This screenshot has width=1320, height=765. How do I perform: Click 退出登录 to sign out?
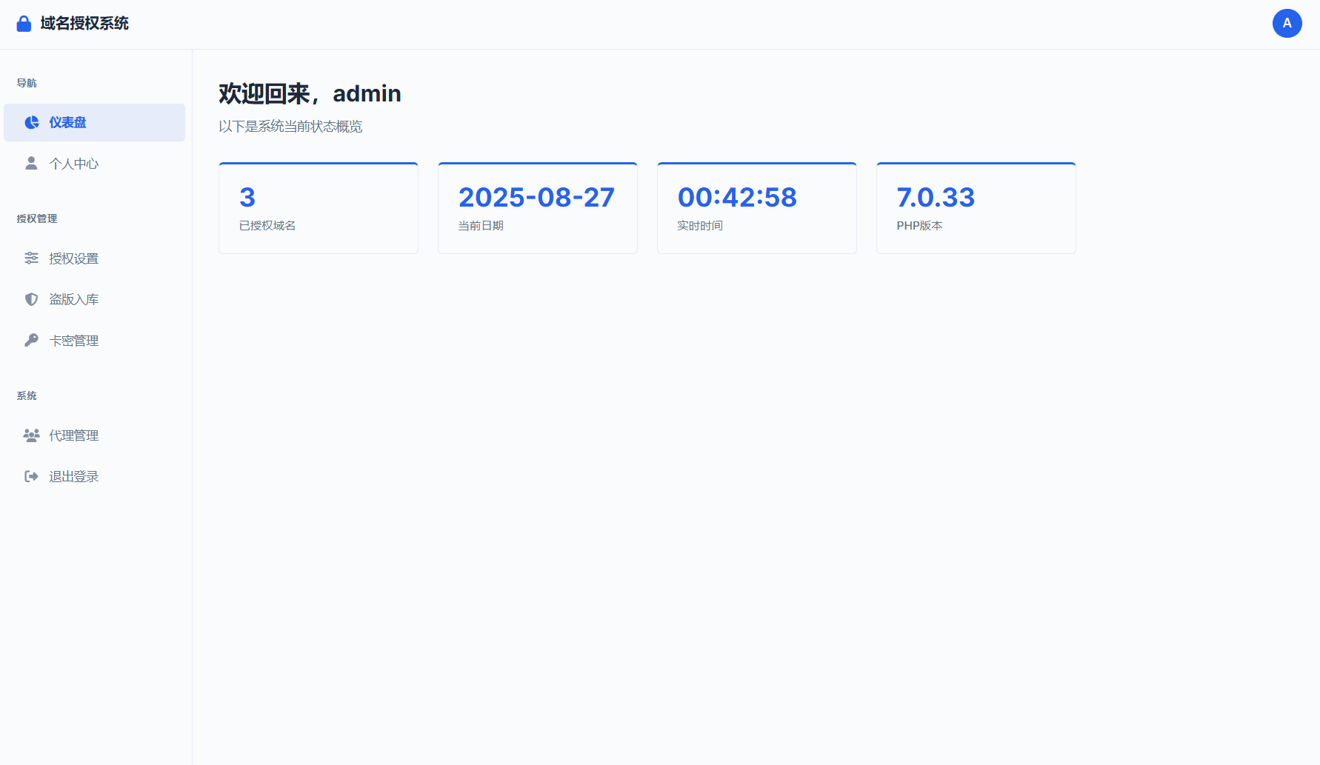[74, 476]
